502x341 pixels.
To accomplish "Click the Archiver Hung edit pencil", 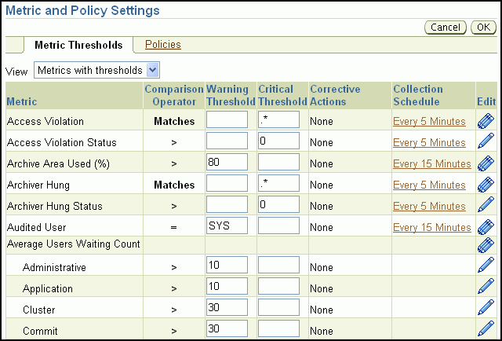I will tap(486, 185).
